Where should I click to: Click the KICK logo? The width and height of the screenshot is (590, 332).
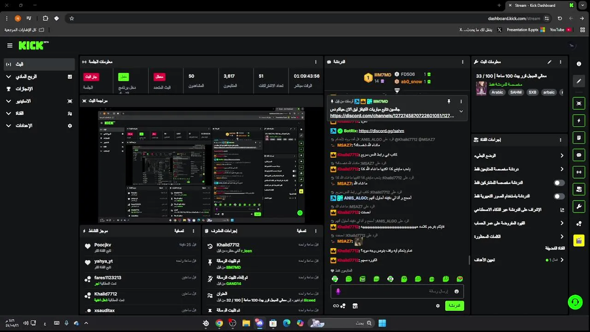point(33,45)
